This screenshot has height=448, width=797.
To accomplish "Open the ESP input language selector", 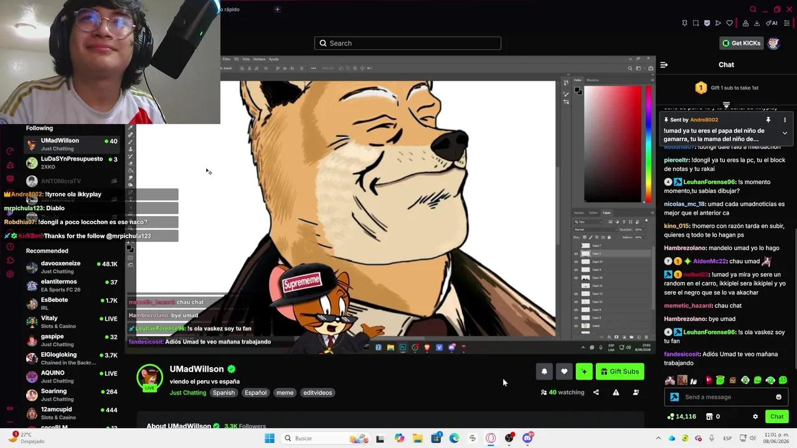I will pyautogui.click(x=727, y=438).
